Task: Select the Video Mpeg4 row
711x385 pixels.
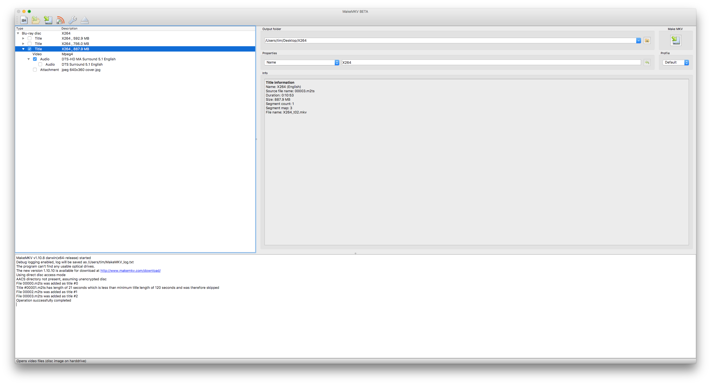Action: (x=135, y=54)
